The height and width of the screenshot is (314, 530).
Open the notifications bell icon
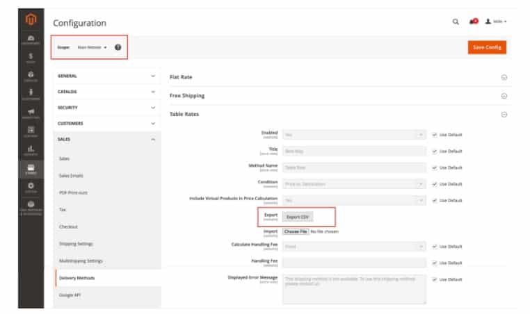point(473,22)
